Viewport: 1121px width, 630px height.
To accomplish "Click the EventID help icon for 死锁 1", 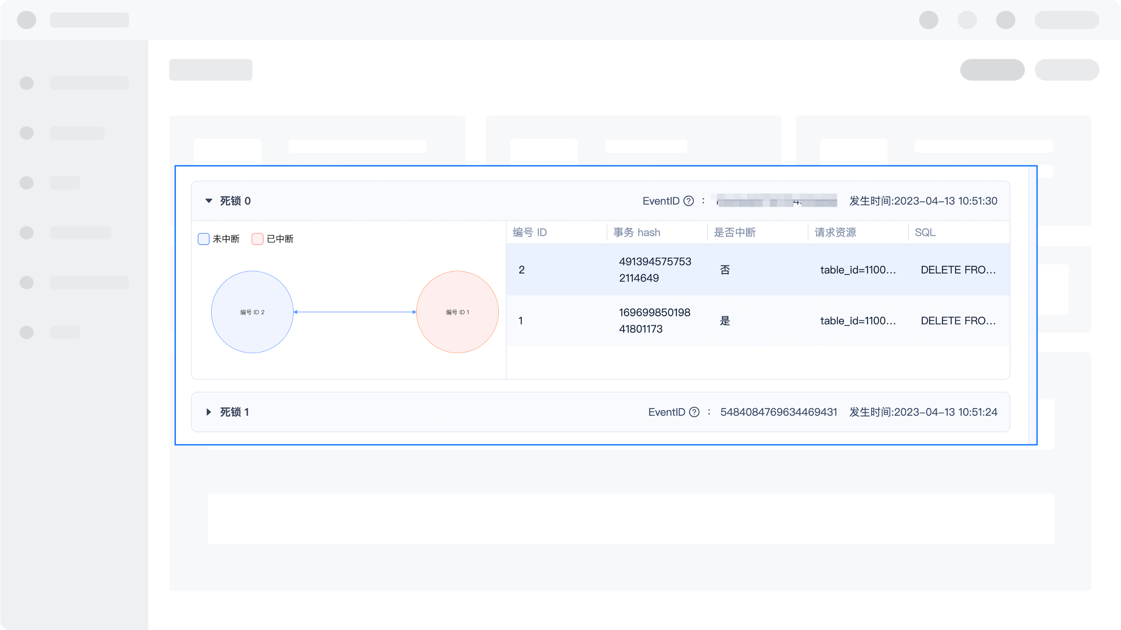I will 694,412.
